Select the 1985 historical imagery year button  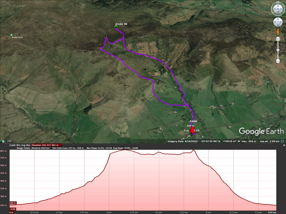9,141
